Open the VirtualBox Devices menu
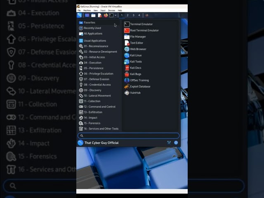Image resolution: width=264 pixels, height=198 pixels. (111, 10)
